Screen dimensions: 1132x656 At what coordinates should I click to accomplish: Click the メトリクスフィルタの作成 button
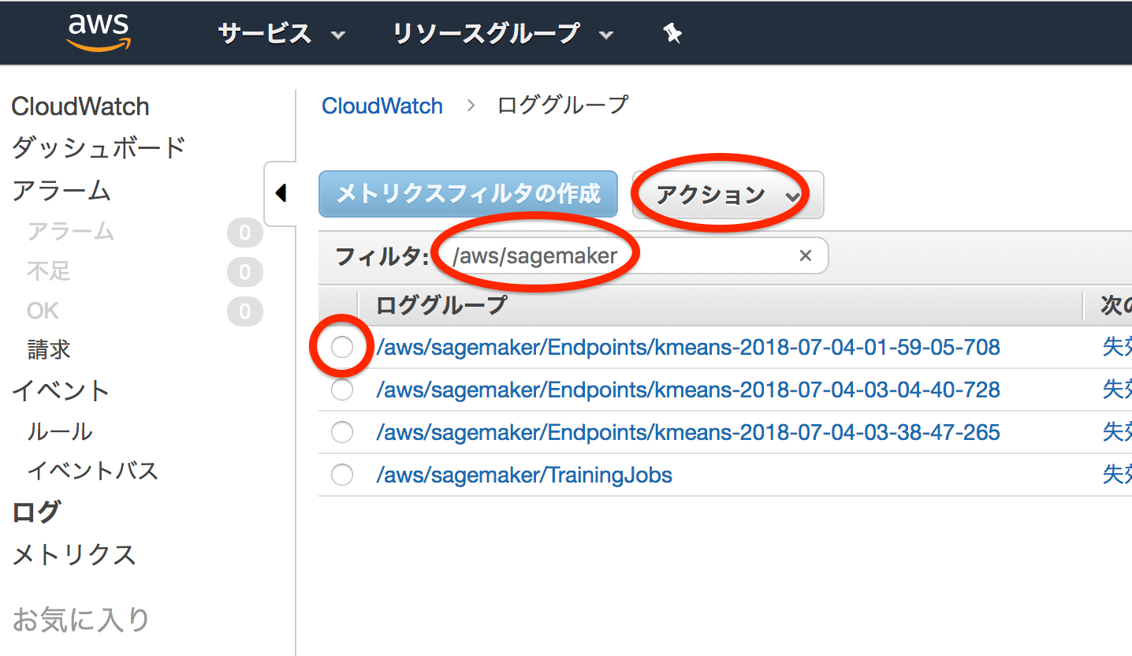click(x=468, y=194)
